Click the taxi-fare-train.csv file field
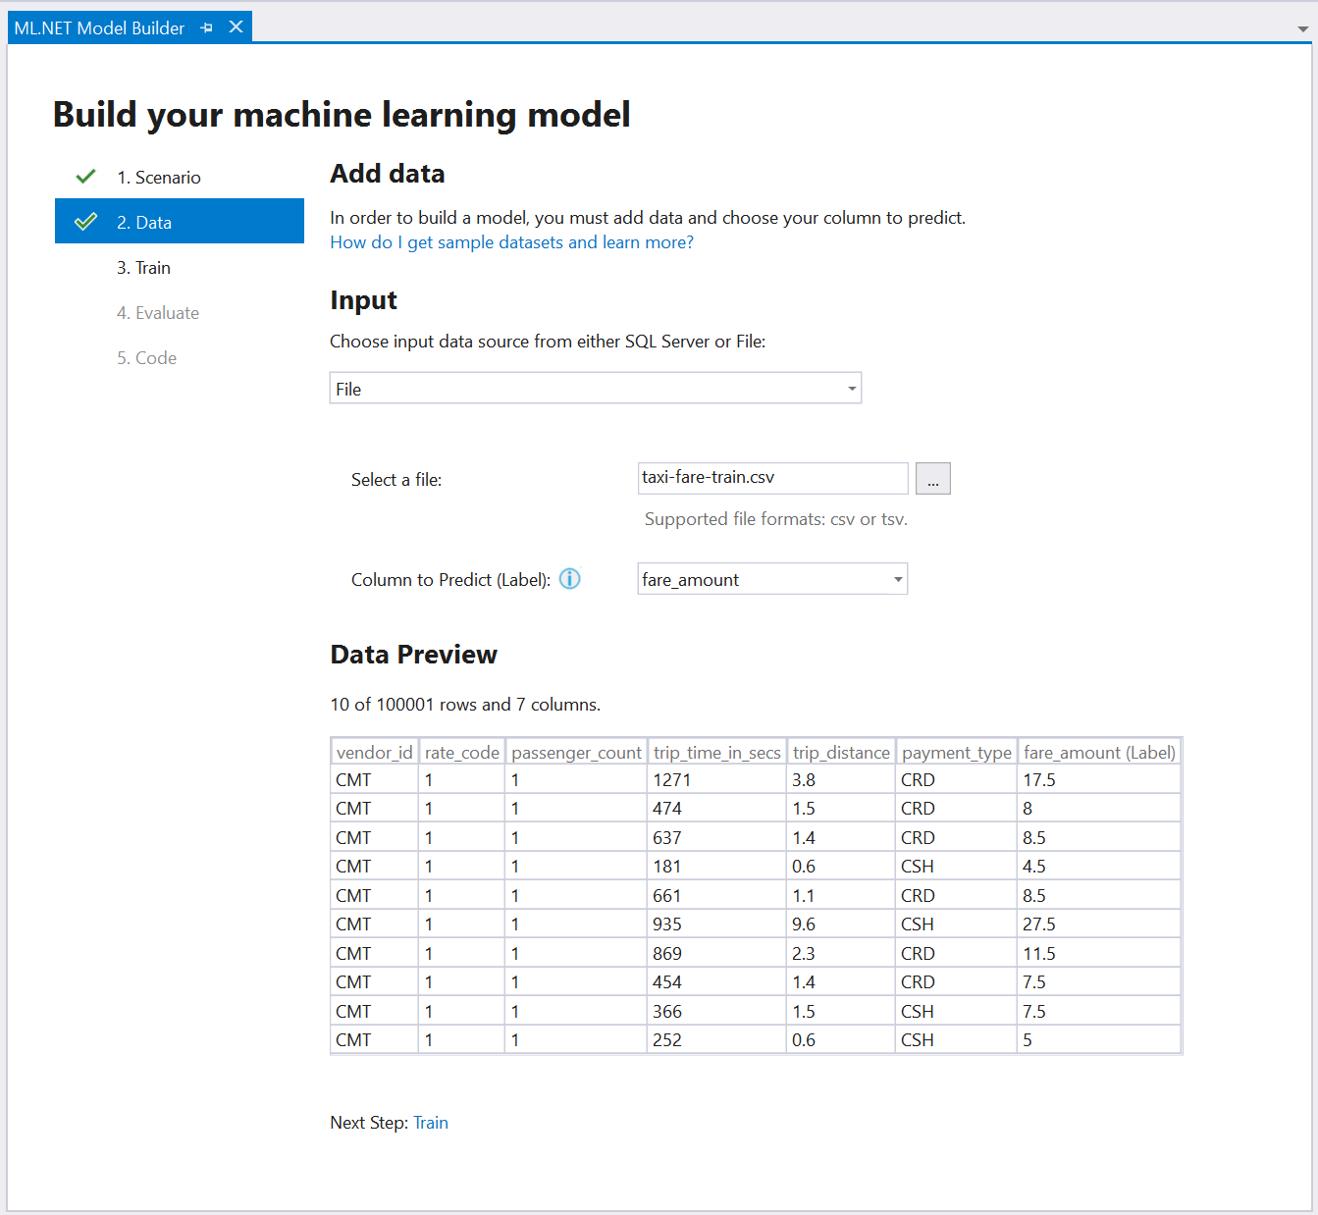Viewport: 1318px width, 1215px height. (x=772, y=478)
